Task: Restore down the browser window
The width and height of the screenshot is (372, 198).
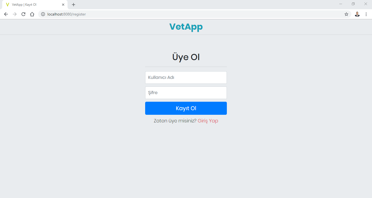Action: [353, 4]
